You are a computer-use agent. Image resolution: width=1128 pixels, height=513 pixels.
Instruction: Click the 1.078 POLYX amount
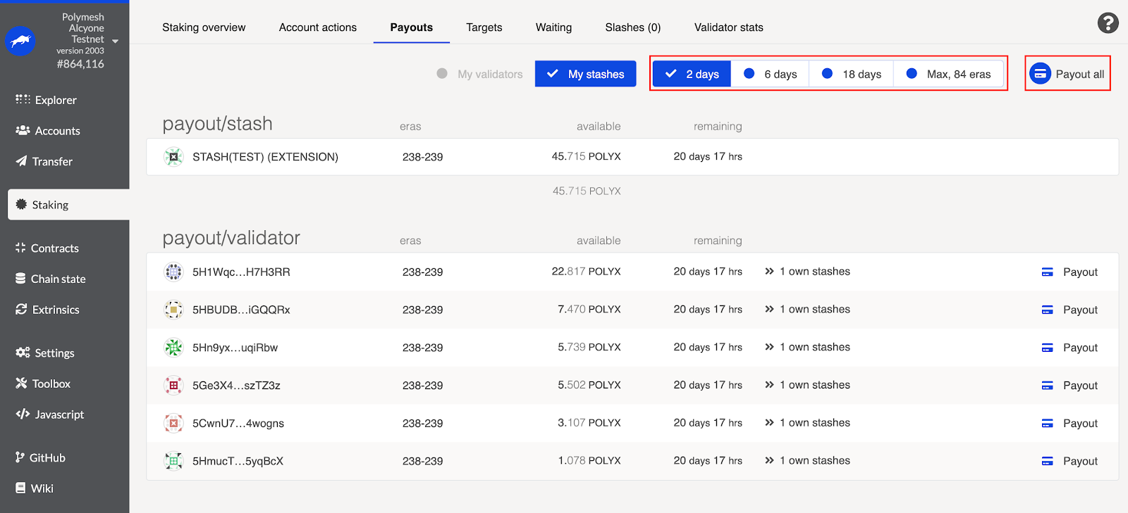(x=589, y=461)
